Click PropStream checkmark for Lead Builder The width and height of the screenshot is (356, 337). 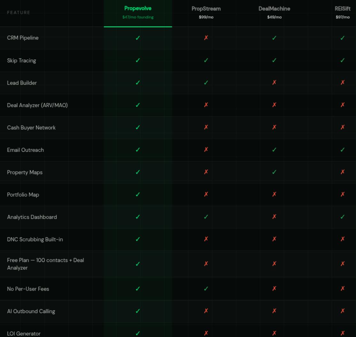click(x=206, y=83)
